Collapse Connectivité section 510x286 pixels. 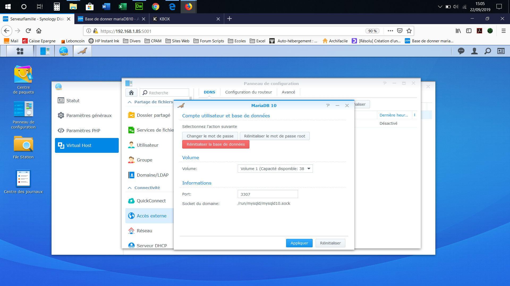pyautogui.click(x=130, y=188)
